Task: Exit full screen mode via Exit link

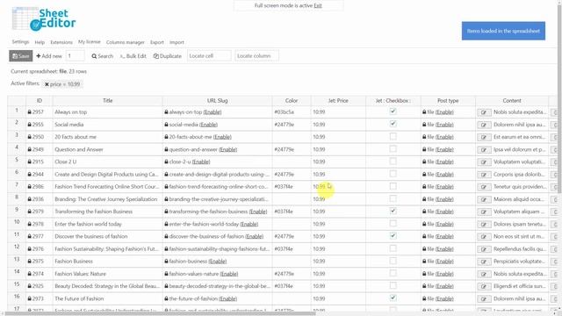Action: point(318,6)
